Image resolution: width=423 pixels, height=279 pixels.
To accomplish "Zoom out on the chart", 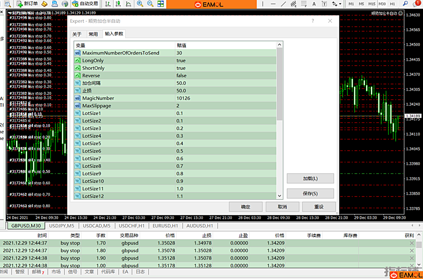I will coord(150,4).
